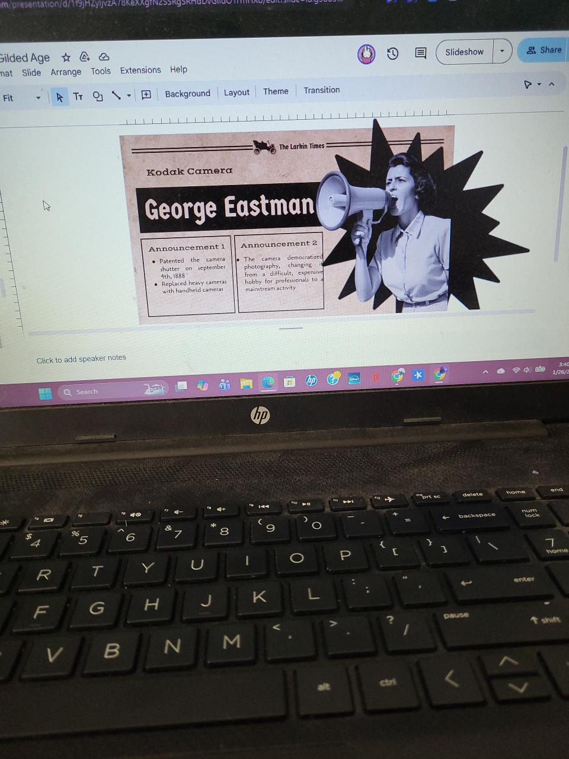Screen dimensions: 569x759
Task: Open the Slideshow options dropdown arrow
Action: click(502, 52)
